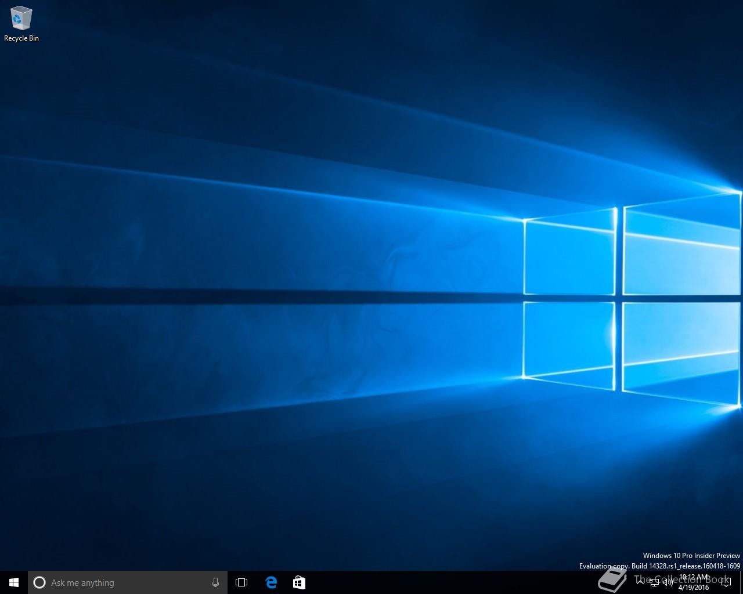Open the Recycle Bin desktop icon
The height and width of the screenshot is (594, 743).
click(x=21, y=24)
